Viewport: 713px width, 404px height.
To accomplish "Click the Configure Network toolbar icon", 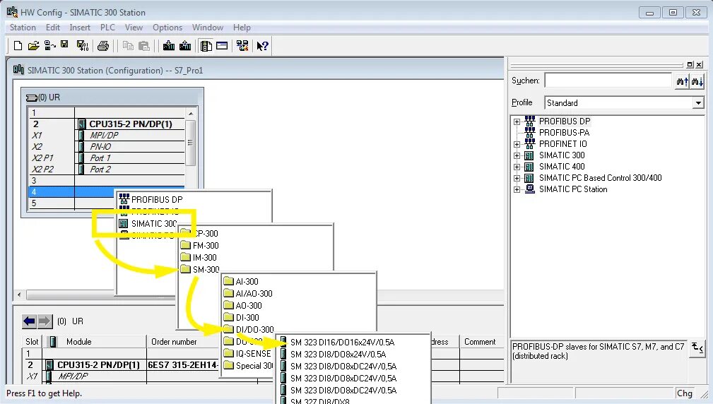I will tap(242, 46).
